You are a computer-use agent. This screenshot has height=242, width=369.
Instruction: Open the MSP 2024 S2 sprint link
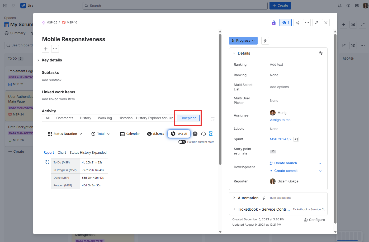tap(281, 139)
